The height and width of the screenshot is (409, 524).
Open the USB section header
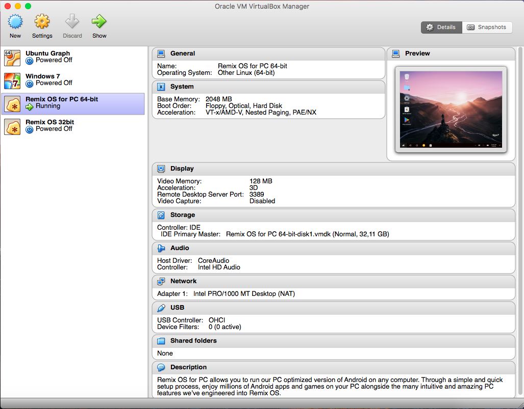click(x=334, y=308)
